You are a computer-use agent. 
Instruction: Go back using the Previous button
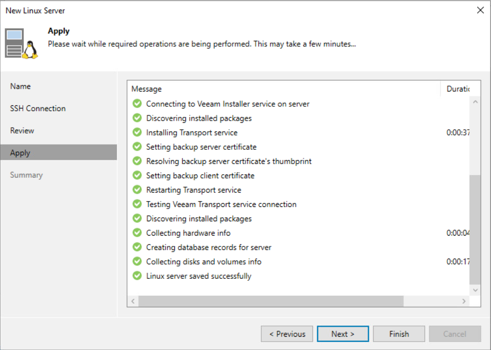(287, 334)
